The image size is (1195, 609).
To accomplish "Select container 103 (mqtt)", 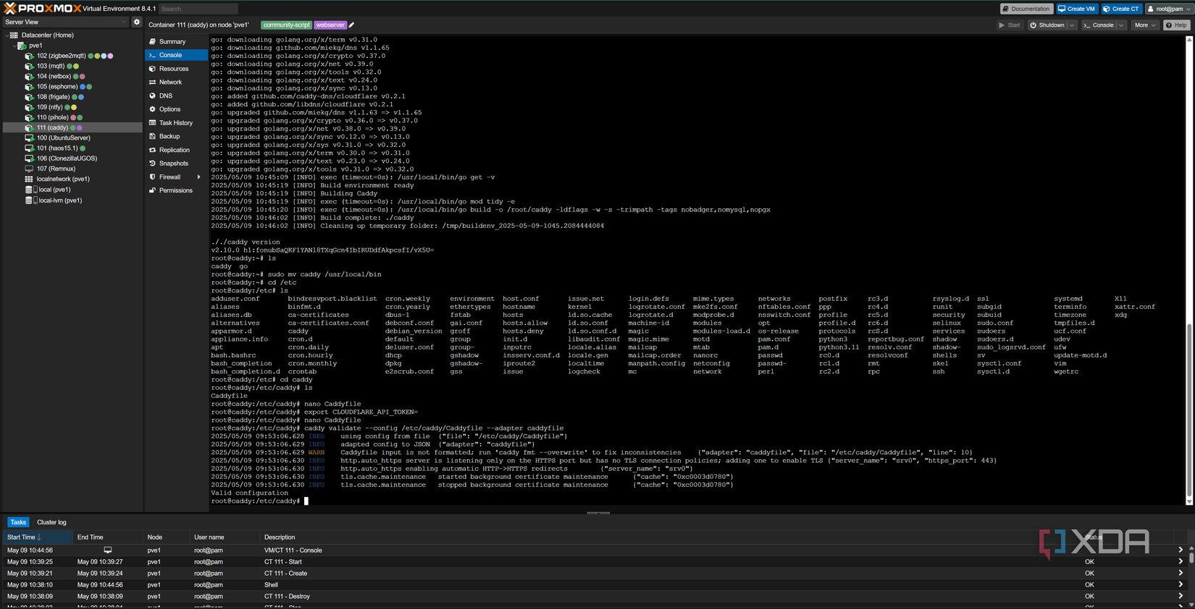I will 51,66.
